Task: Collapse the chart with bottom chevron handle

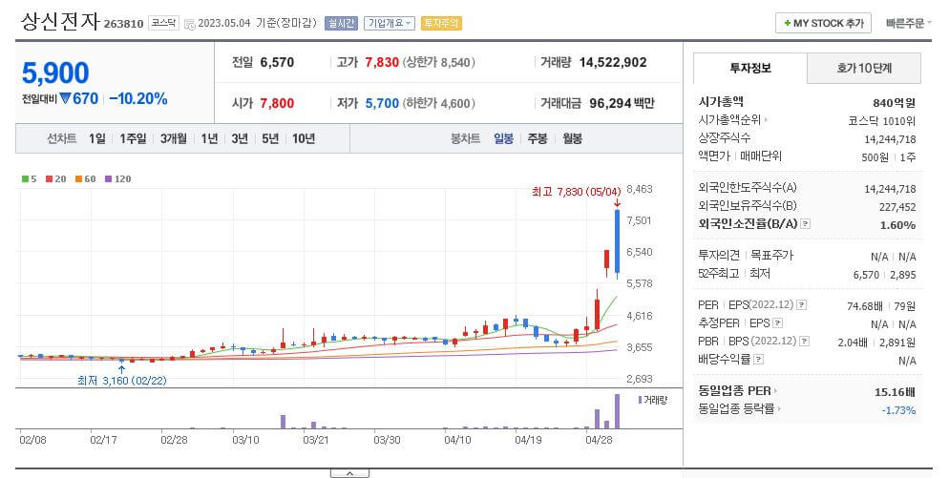Action: pos(349,473)
